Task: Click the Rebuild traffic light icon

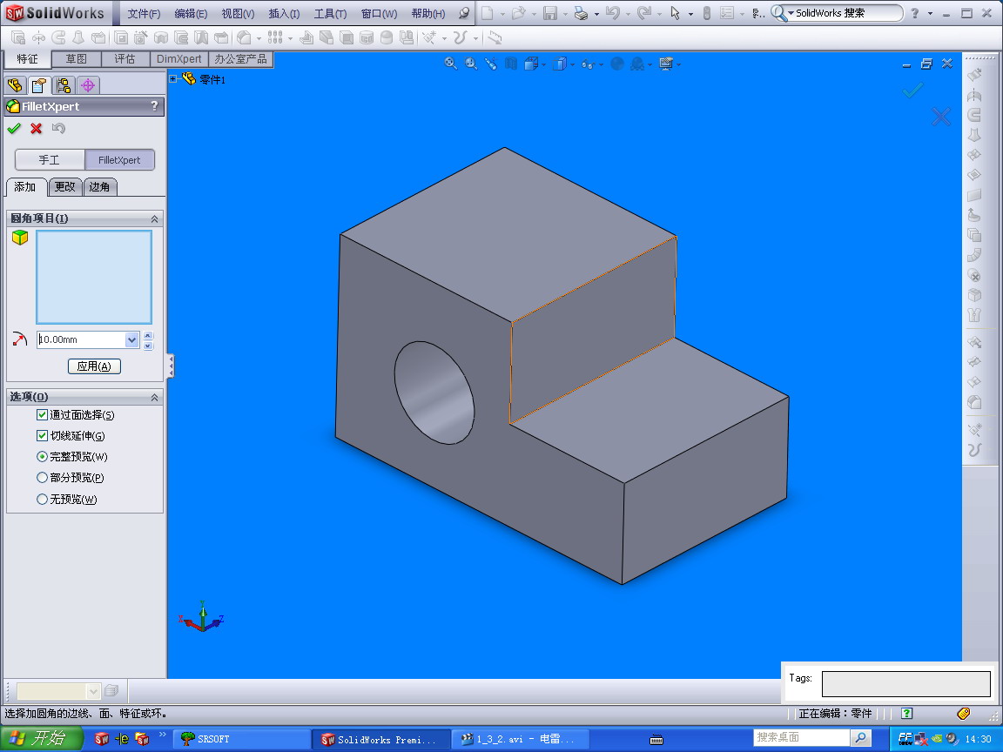Action: pyautogui.click(x=706, y=13)
